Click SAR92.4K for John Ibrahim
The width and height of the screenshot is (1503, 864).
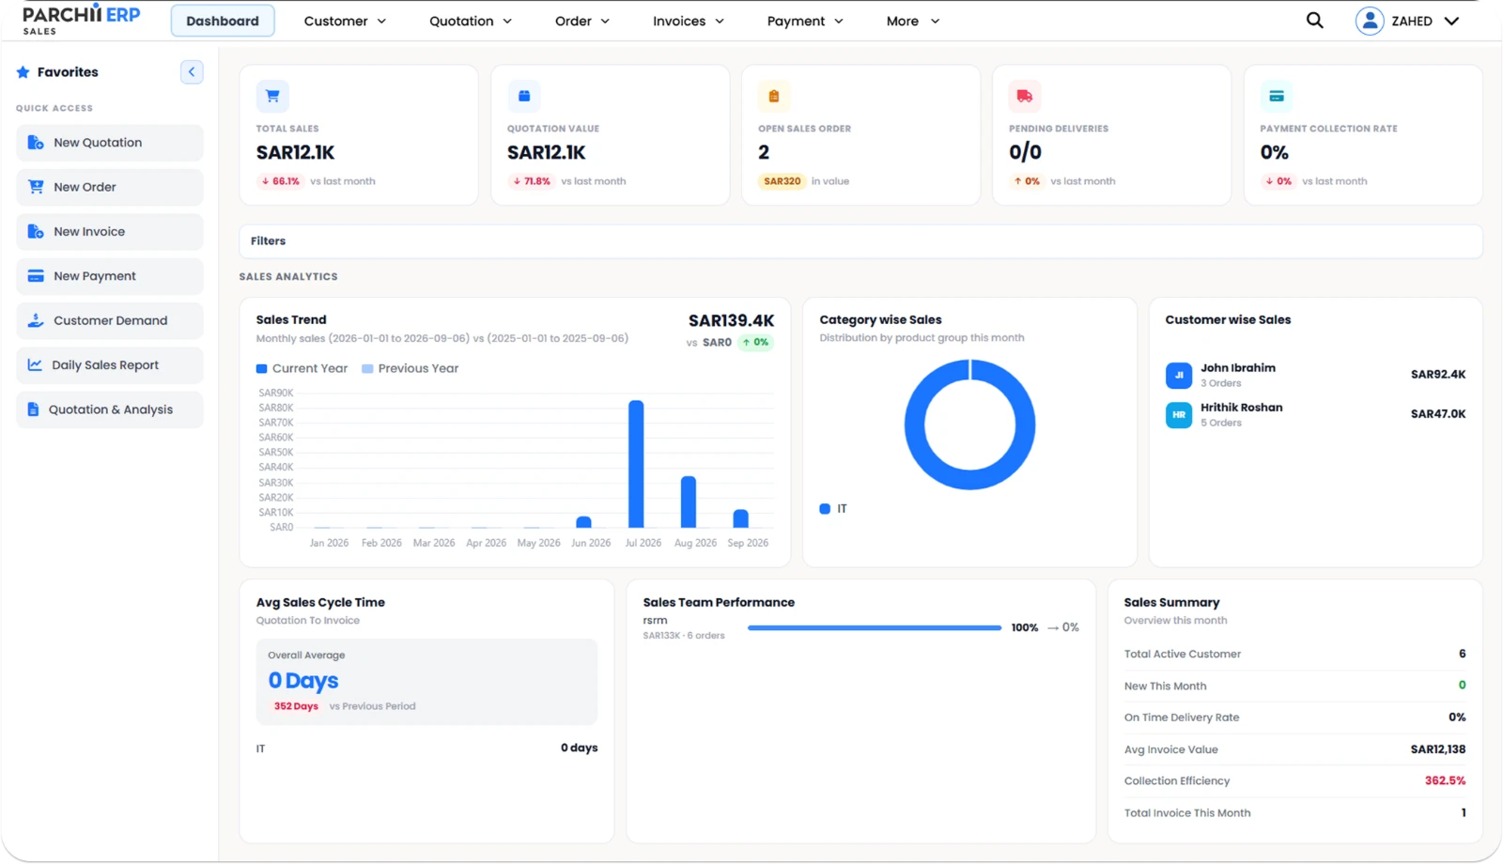(1438, 375)
